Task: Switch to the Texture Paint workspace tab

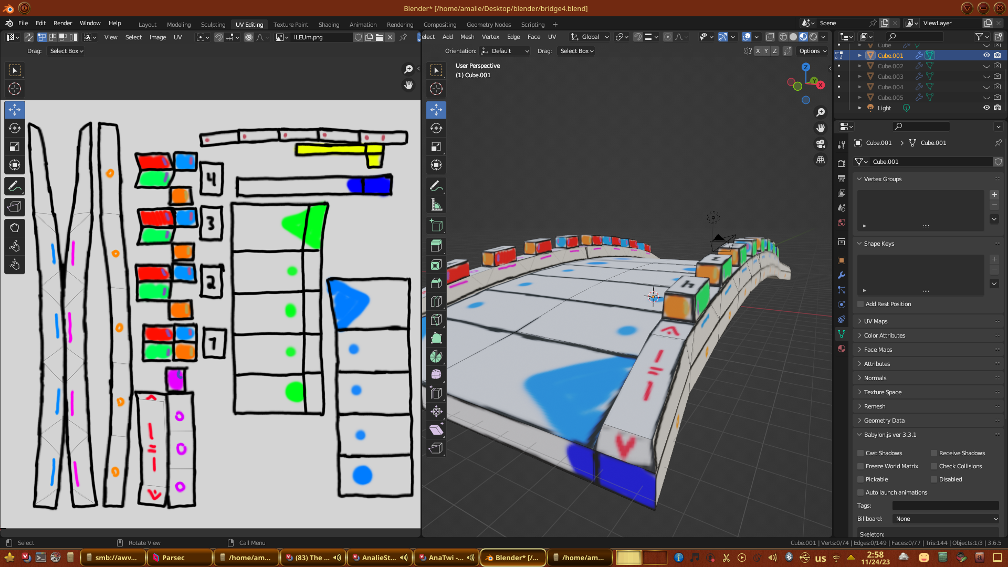Action: 290,25
